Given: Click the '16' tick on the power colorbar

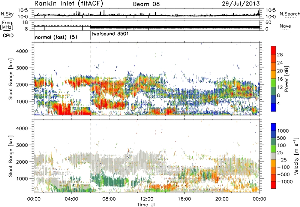Looking at the screenshot, I should (280, 79).
